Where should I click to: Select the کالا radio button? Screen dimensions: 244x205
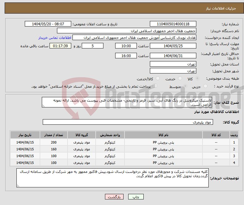(198, 79)
